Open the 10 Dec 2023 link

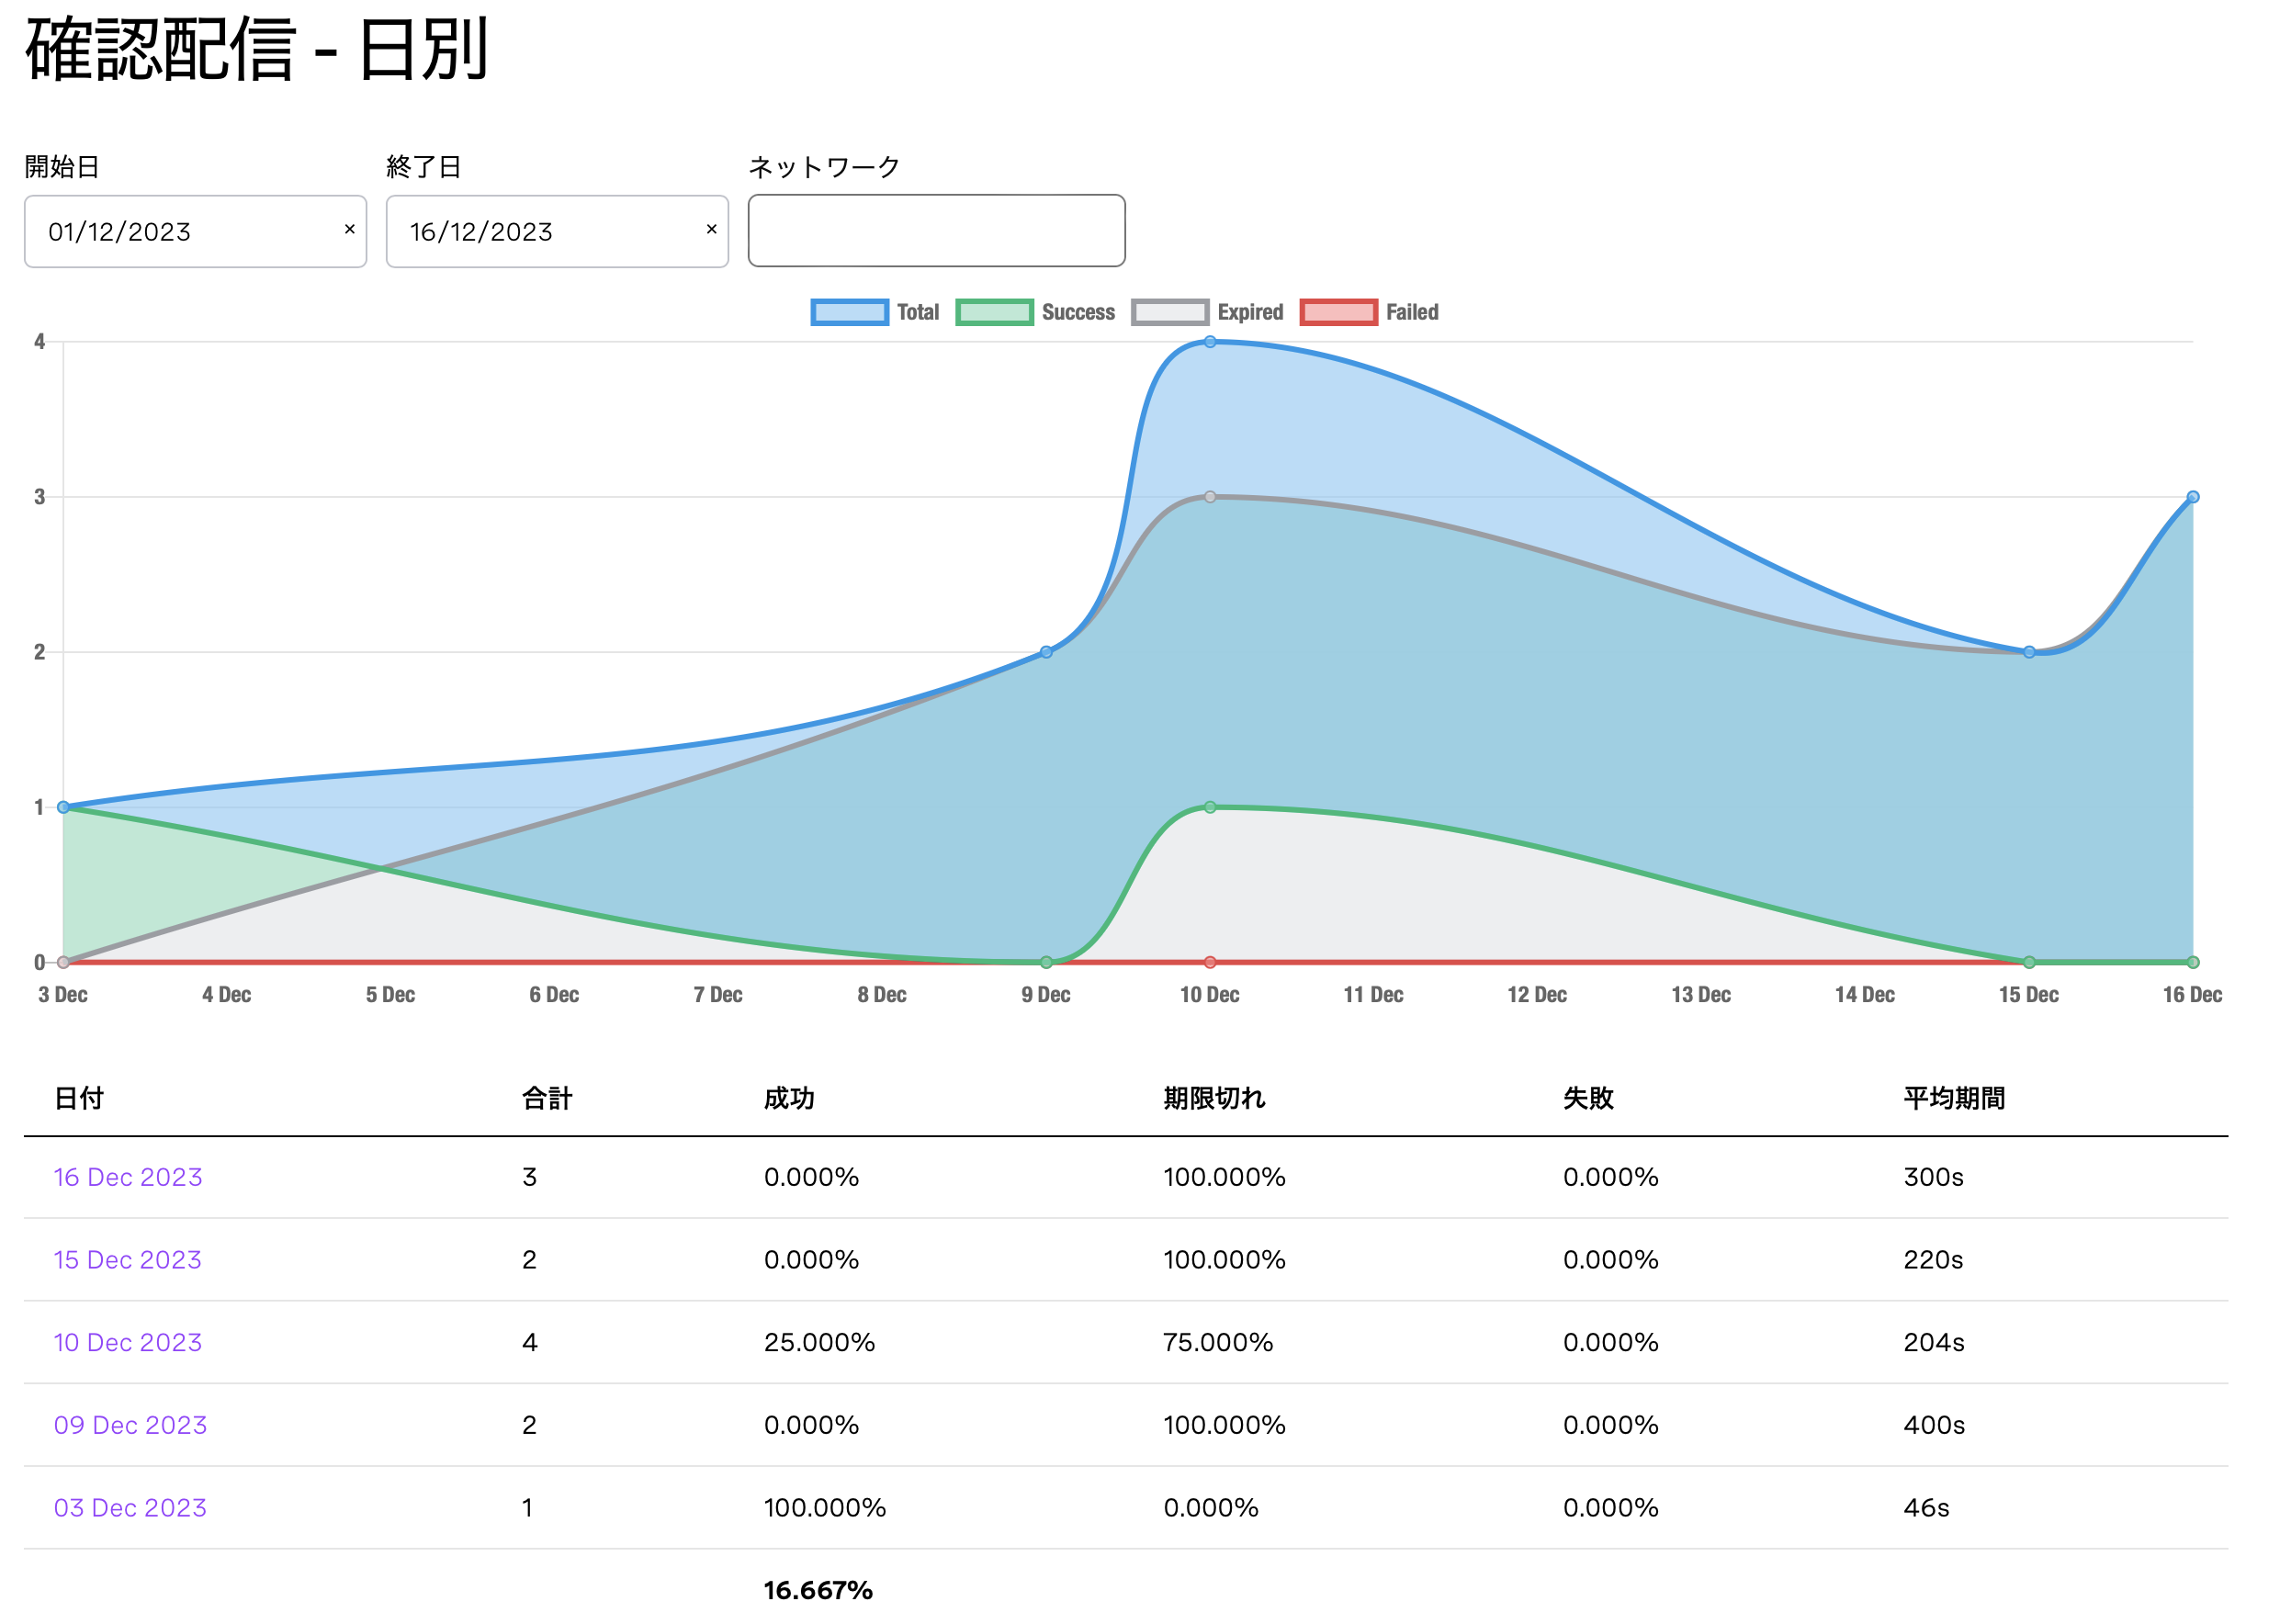tap(128, 1342)
